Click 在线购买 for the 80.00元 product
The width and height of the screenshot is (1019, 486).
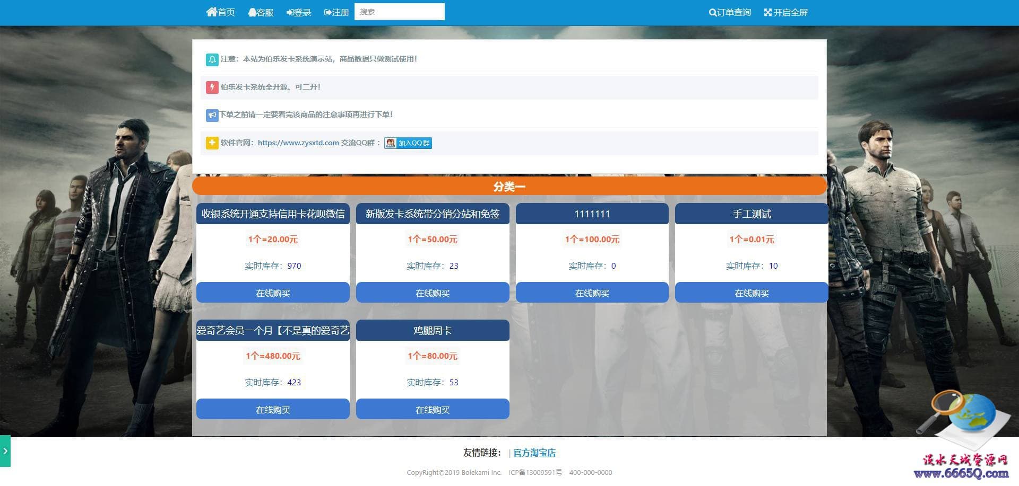433,409
